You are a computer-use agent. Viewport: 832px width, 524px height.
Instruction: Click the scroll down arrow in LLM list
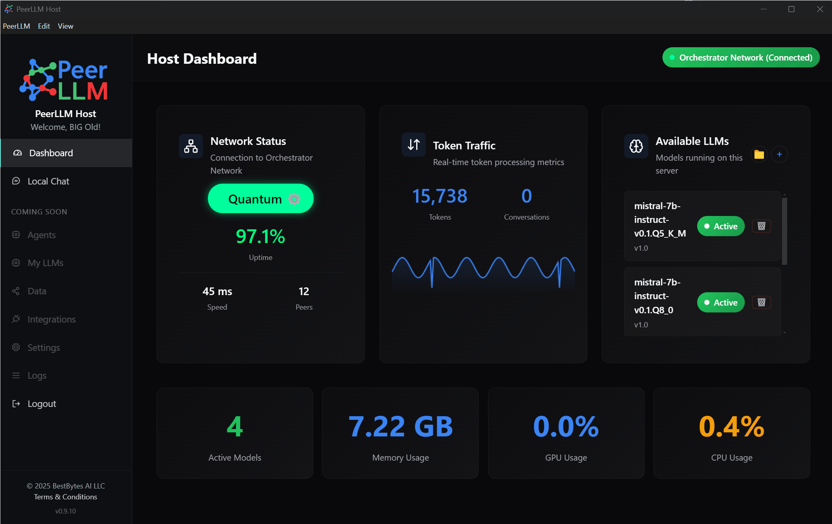784,333
